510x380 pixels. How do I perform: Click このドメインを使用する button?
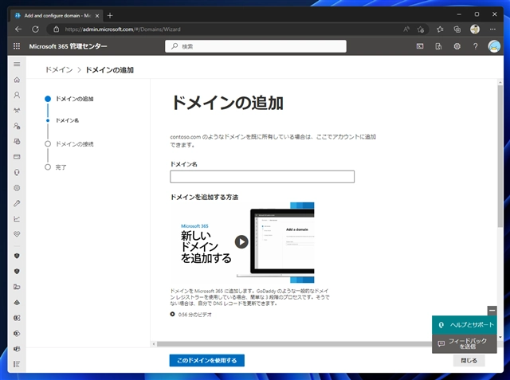[207, 361]
